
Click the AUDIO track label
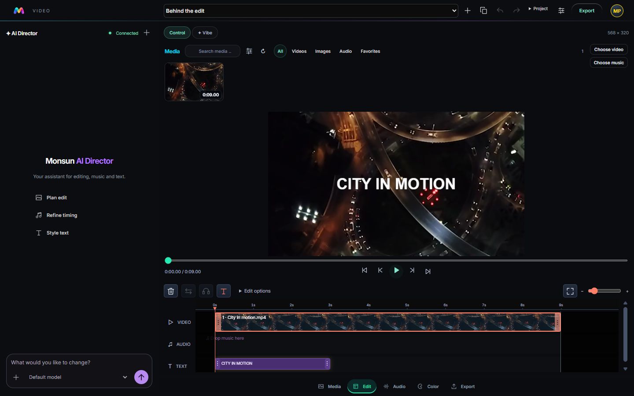[x=179, y=344]
